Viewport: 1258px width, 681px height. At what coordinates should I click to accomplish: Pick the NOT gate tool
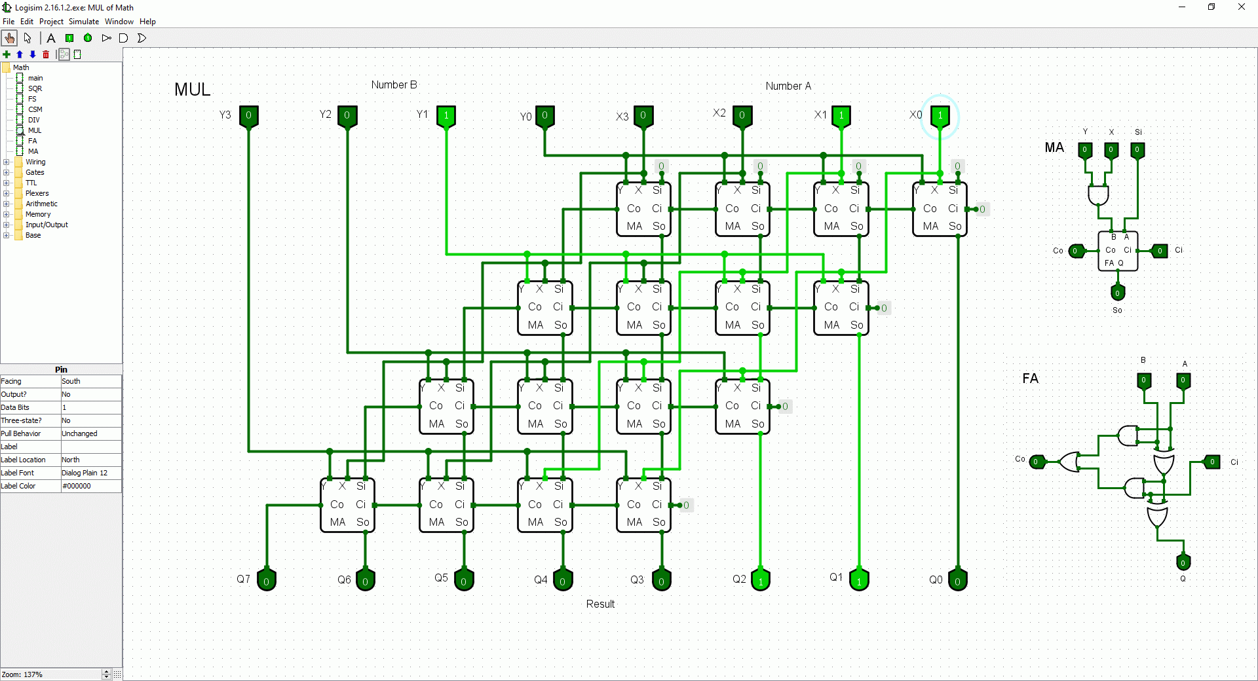[x=106, y=38]
